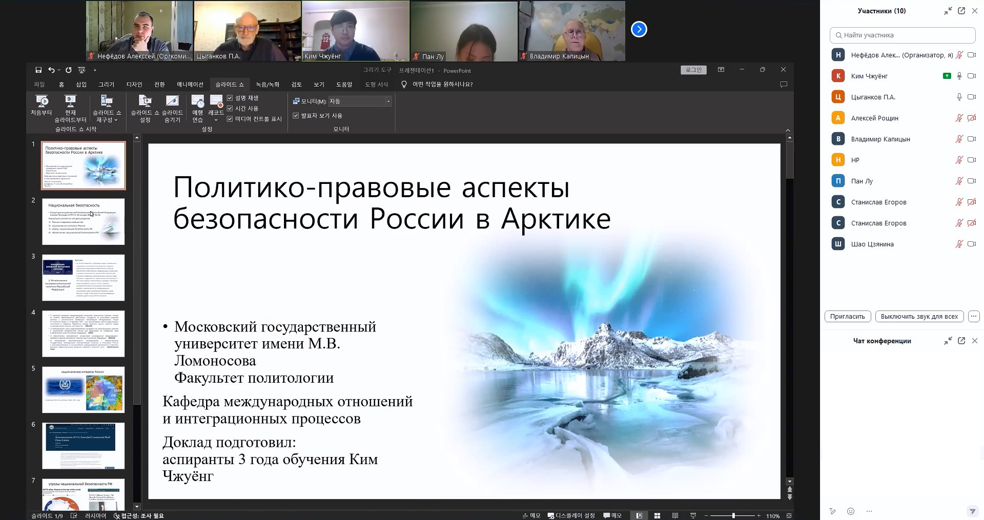Toggle the 시간 사용 checkbox
This screenshot has width=984, height=520.
pyautogui.click(x=230, y=108)
